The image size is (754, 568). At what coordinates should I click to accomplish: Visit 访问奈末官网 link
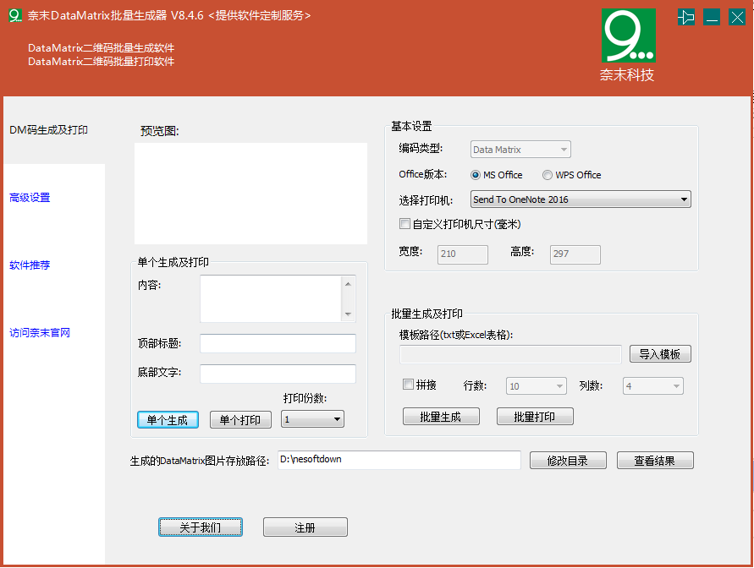[x=40, y=333]
